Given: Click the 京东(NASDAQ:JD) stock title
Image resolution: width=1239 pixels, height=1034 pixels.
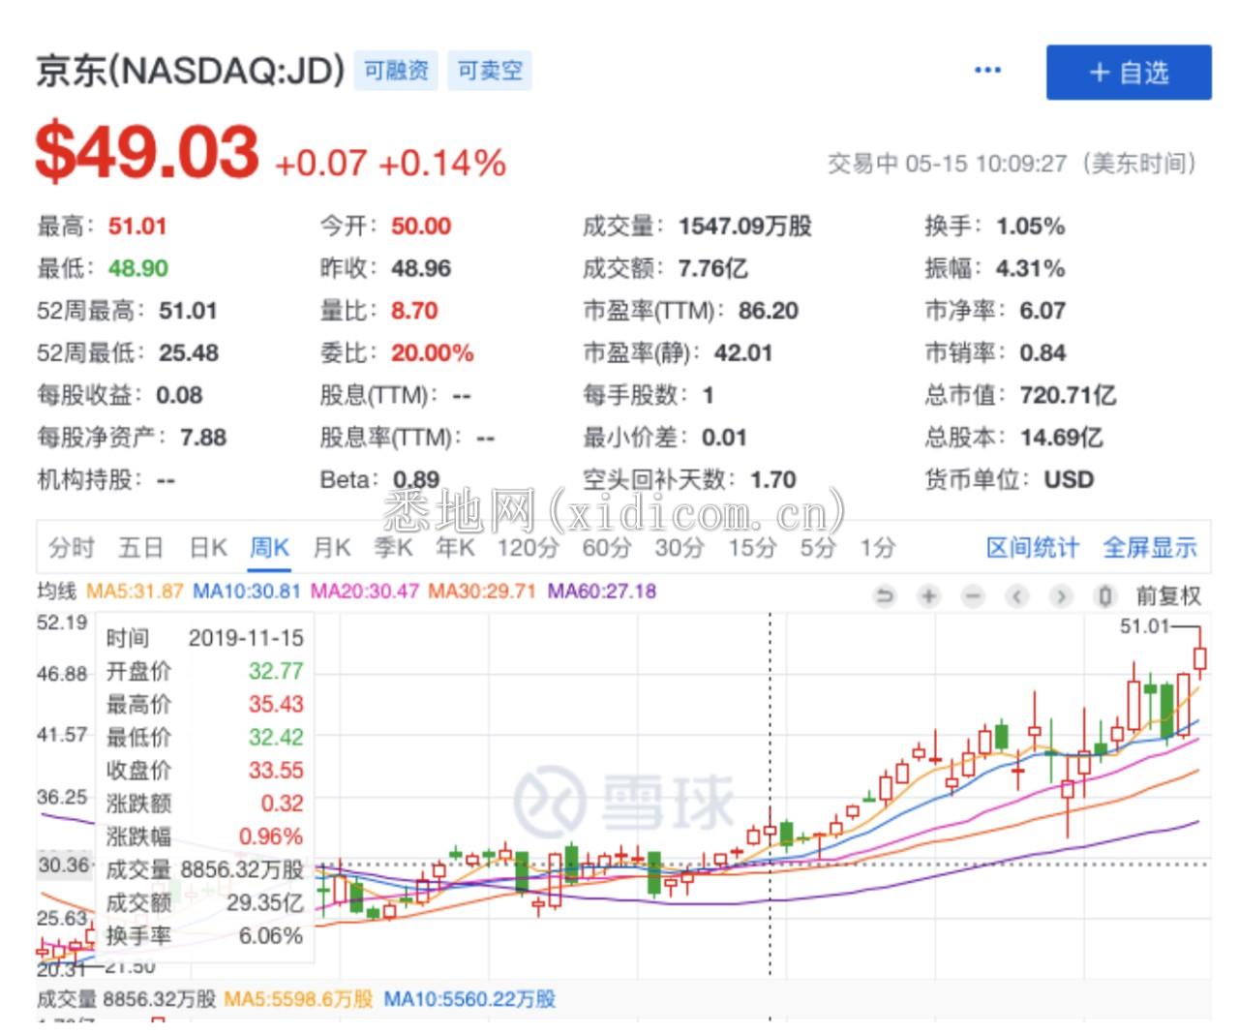Looking at the screenshot, I should click(x=191, y=71).
